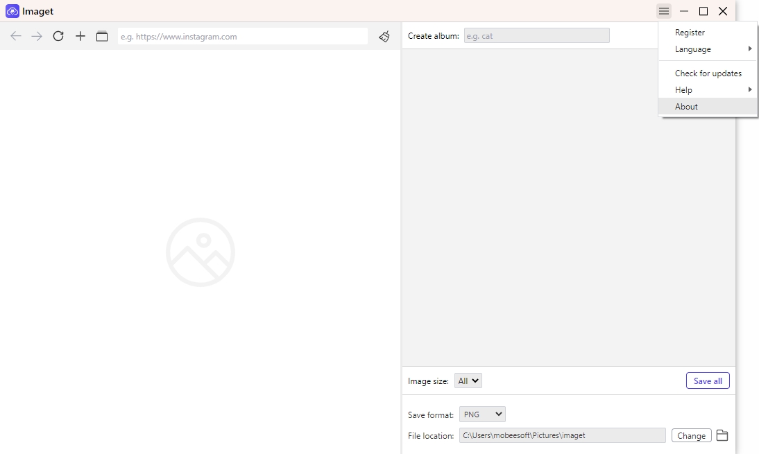The image size is (759, 454).
Task: Show open tabs with the window icon
Action: click(x=102, y=36)
